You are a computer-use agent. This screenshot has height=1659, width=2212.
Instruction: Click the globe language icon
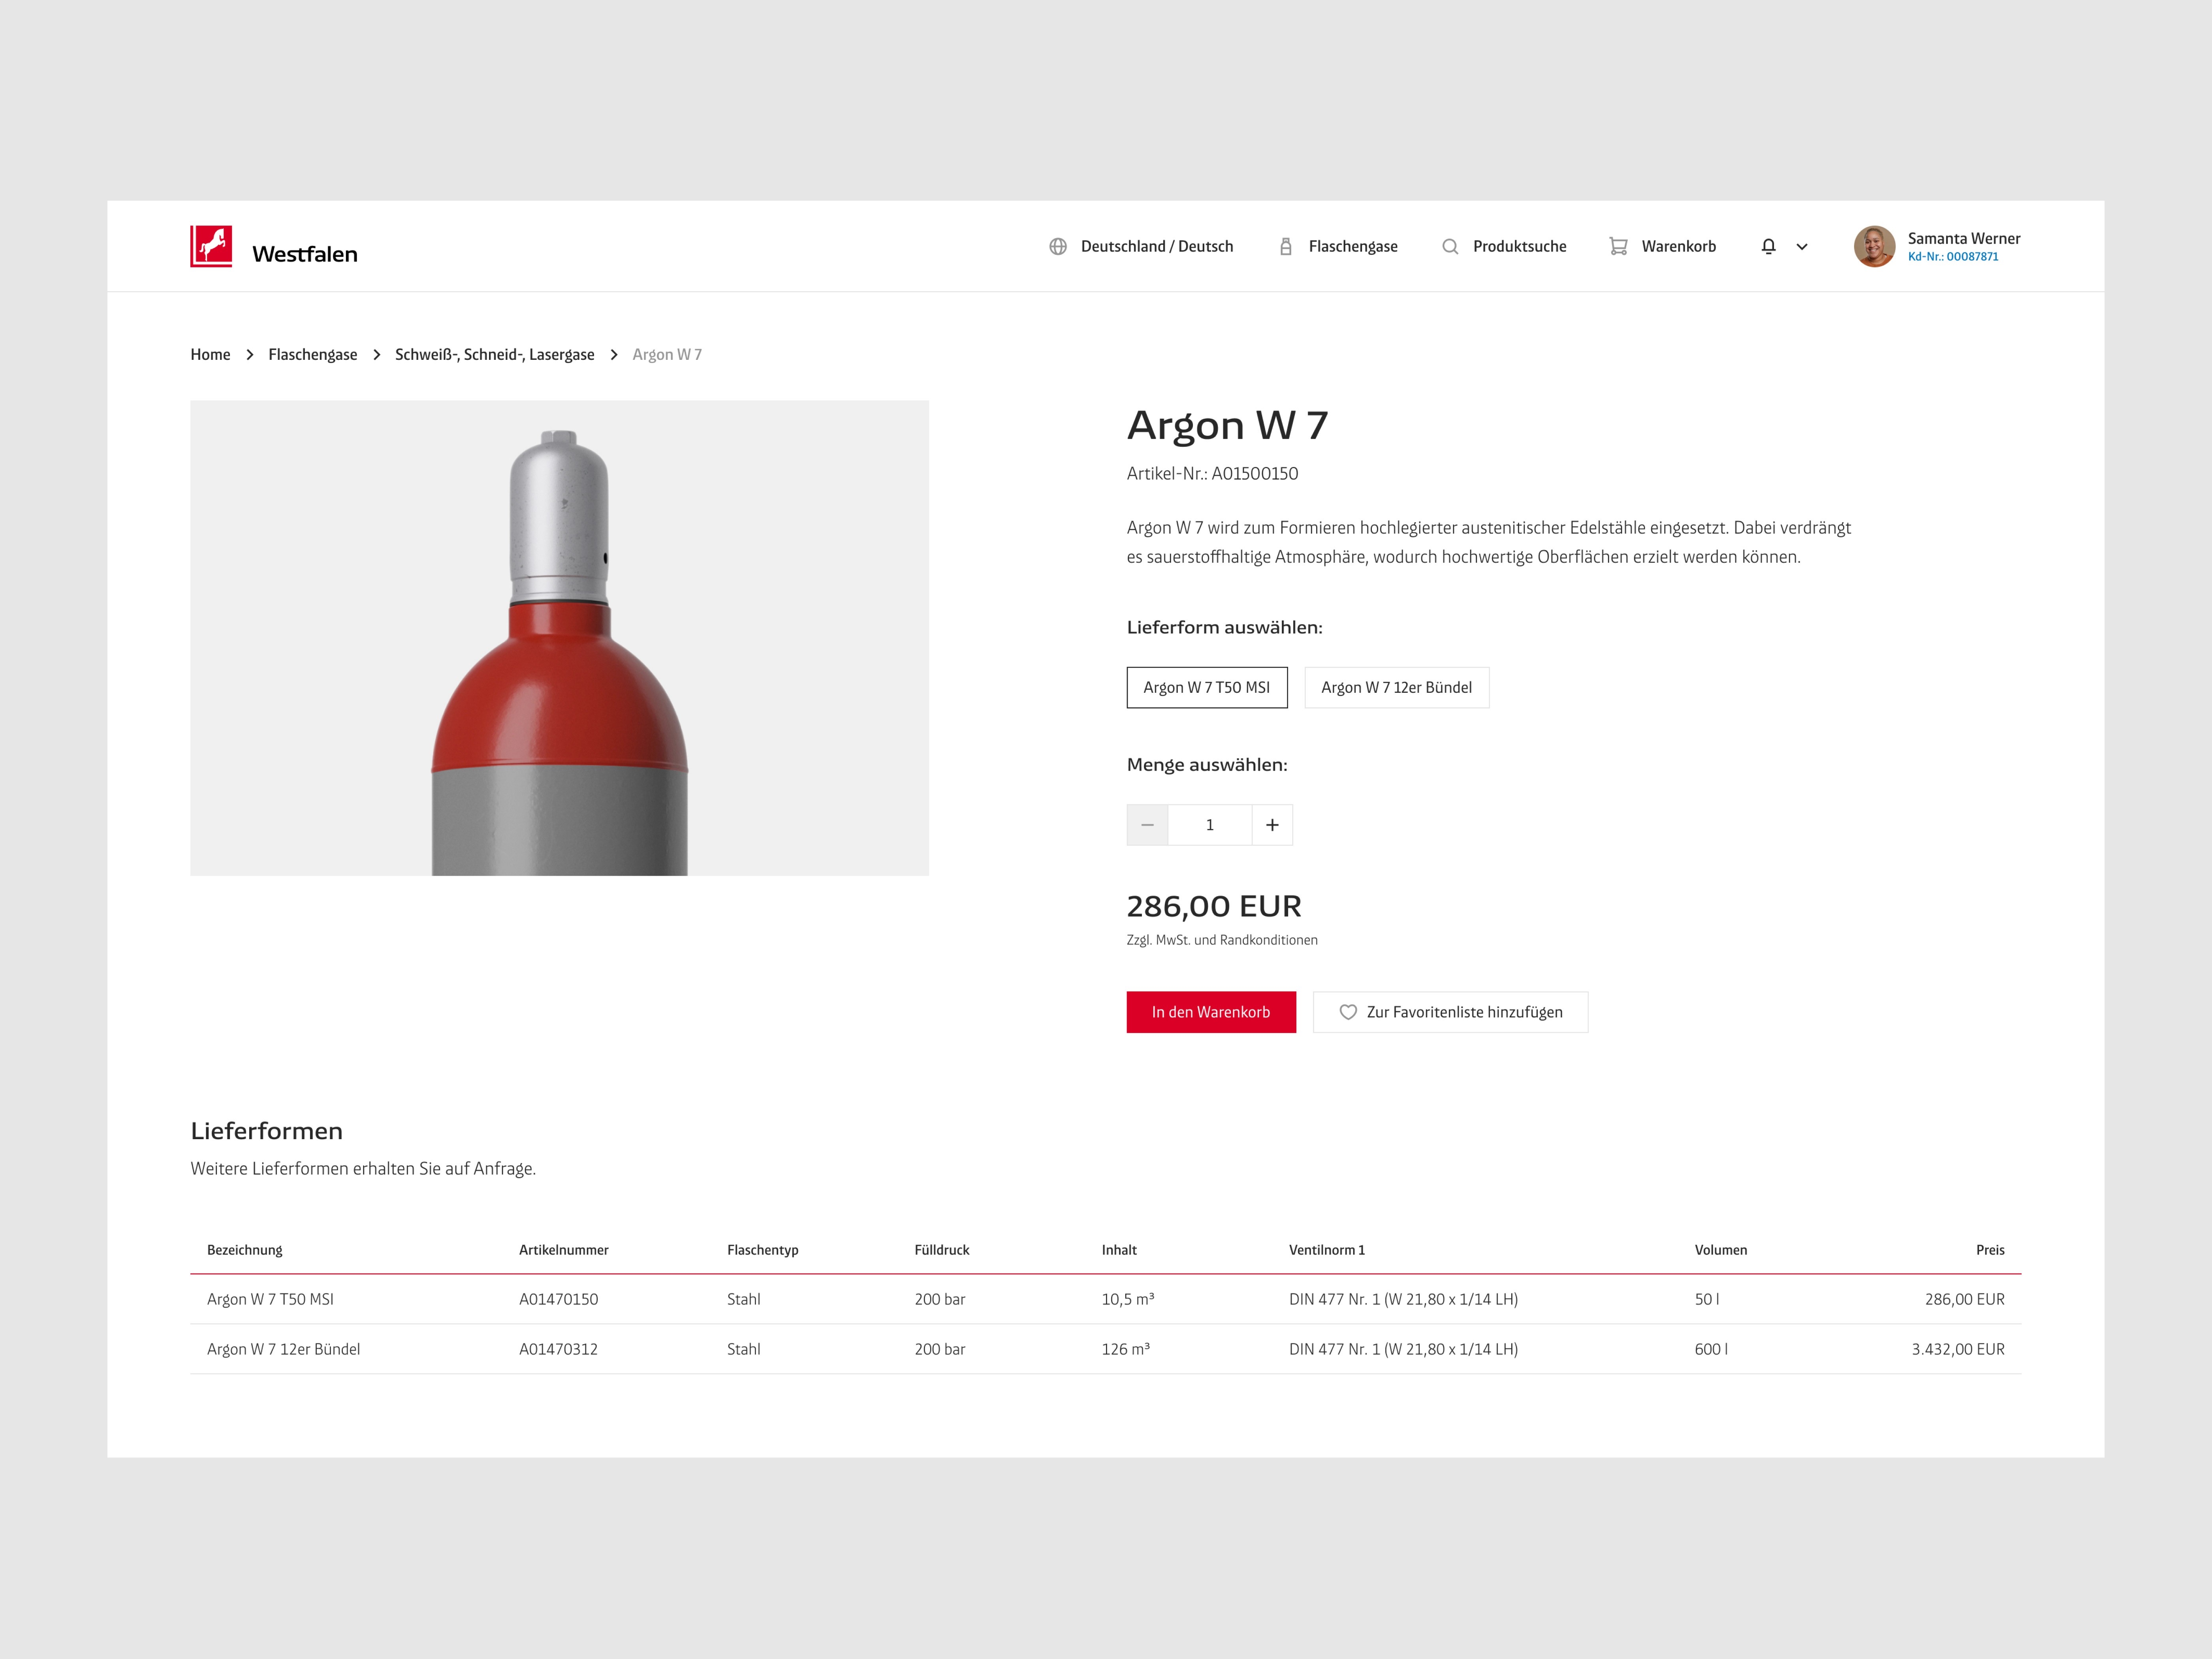click(1058, 246)
